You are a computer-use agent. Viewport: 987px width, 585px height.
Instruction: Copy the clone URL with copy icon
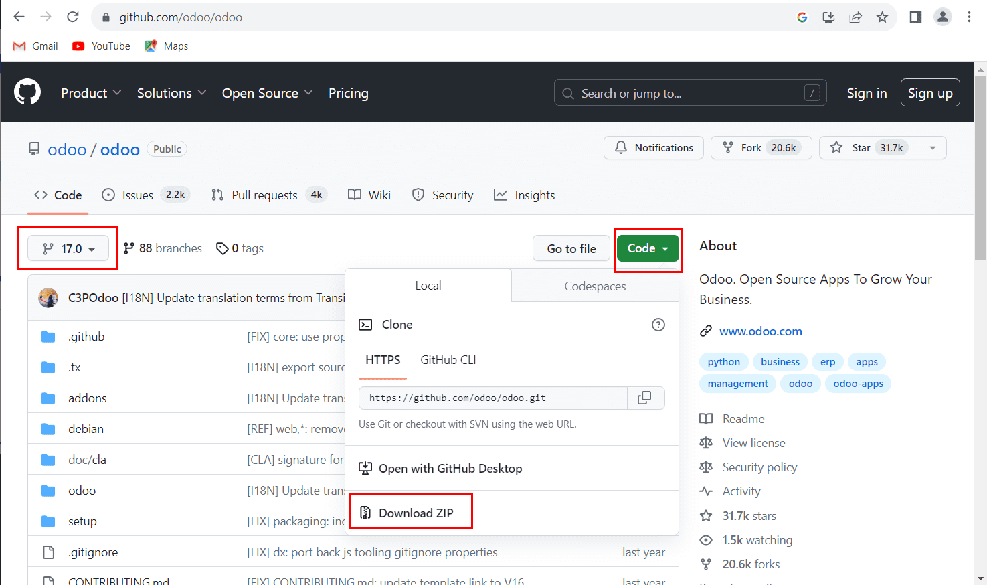point(646,398)
